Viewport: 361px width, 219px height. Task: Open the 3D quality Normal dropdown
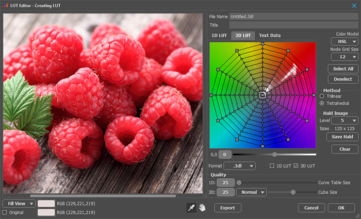[x=252, y=192]
